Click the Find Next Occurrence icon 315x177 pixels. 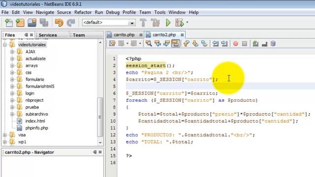click(166, 44)
